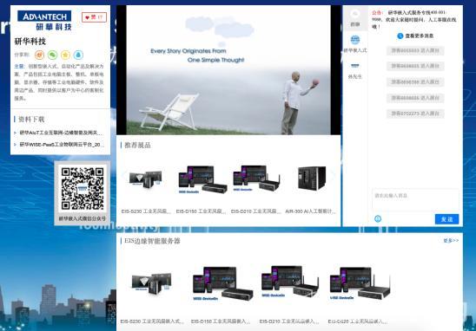
Task: Click 更多>> link in EIS边缘智能服务器 section
Action: point(451,241)
